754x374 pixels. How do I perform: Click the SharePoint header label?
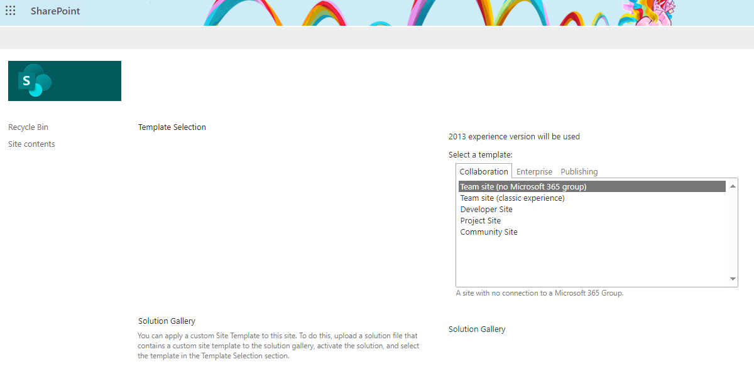coord(55,11)
